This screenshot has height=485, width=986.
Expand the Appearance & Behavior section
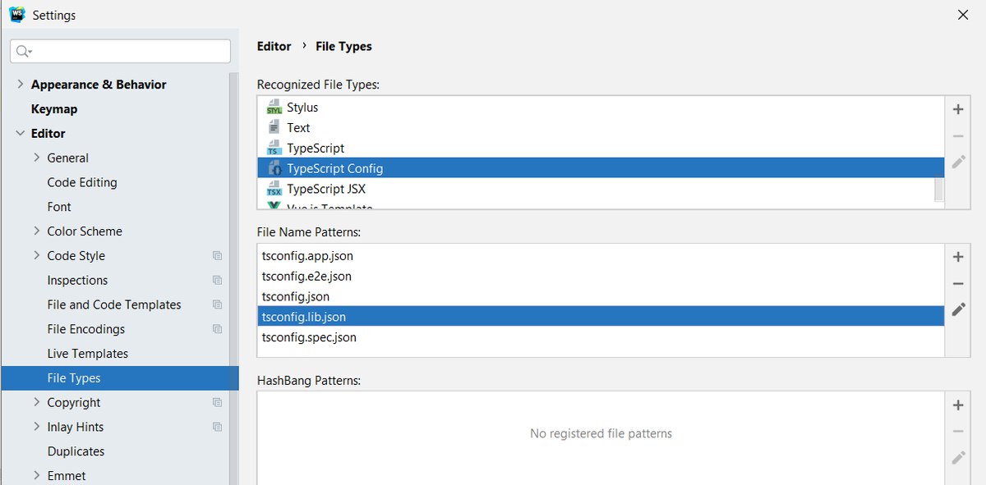click(x=20, y=85)
